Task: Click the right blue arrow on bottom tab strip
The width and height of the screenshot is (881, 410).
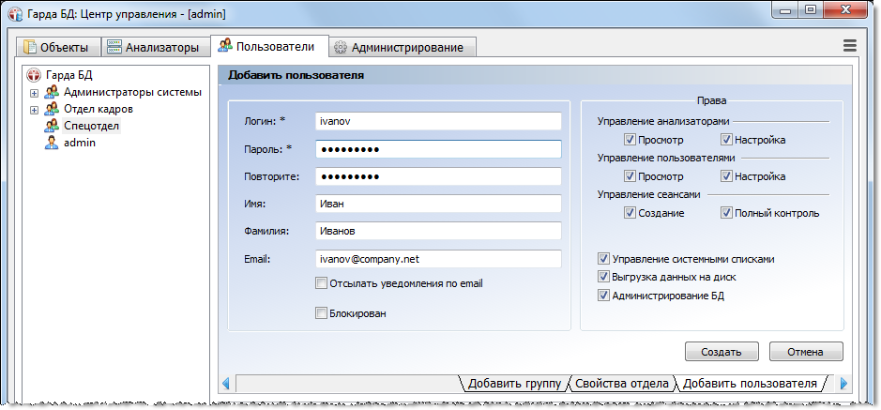Action: 843,384
